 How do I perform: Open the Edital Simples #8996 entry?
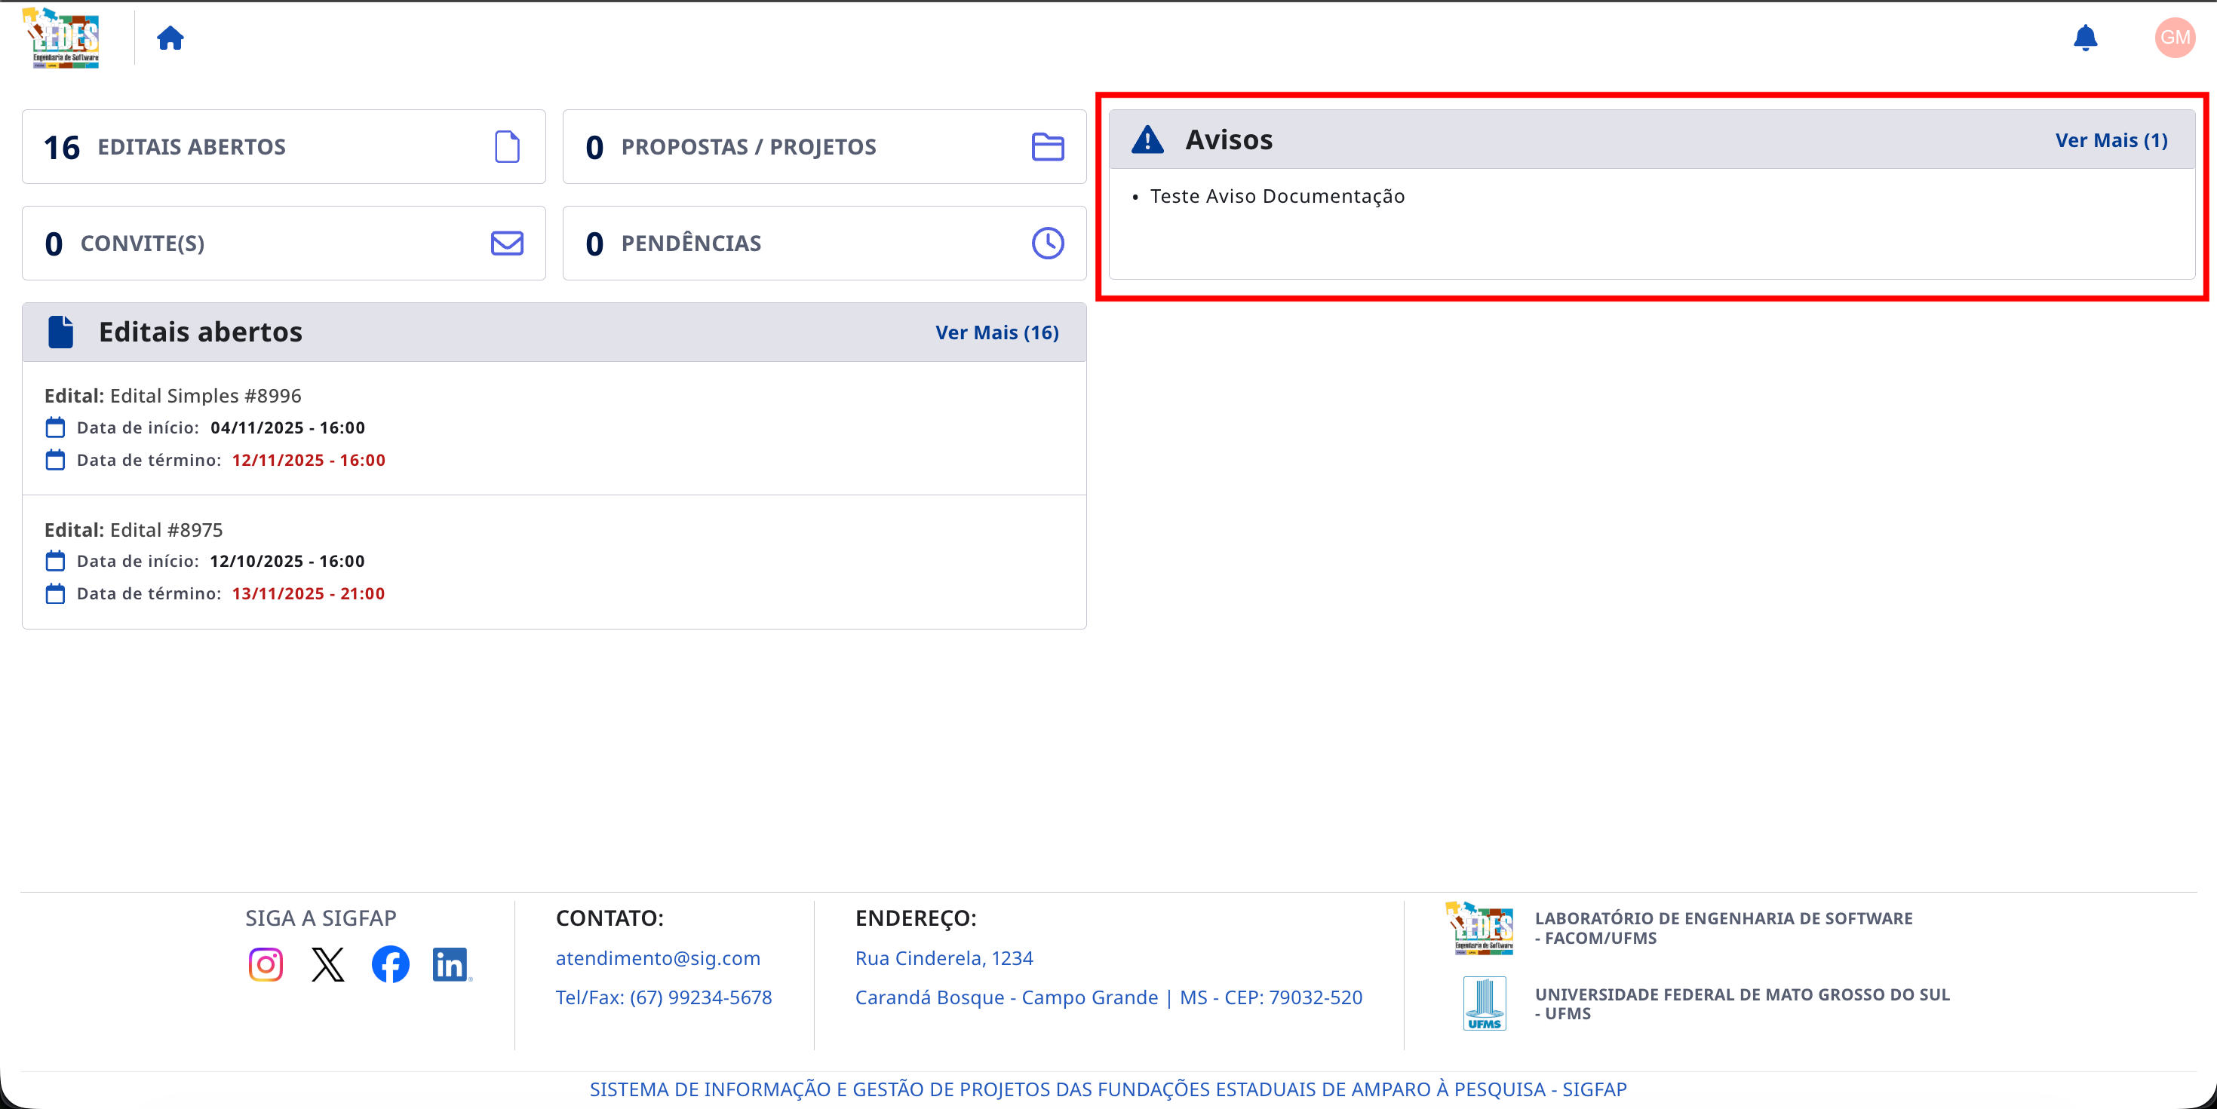tap(205, 396)
